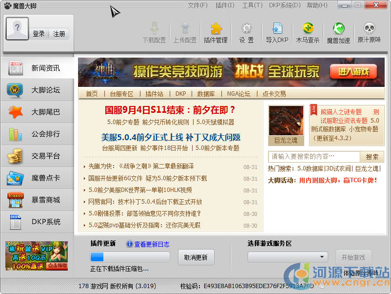The width and height of the screenshot is (391, 294).
Task: Open the DKP系统(D) menu
Action: [284, 5]
